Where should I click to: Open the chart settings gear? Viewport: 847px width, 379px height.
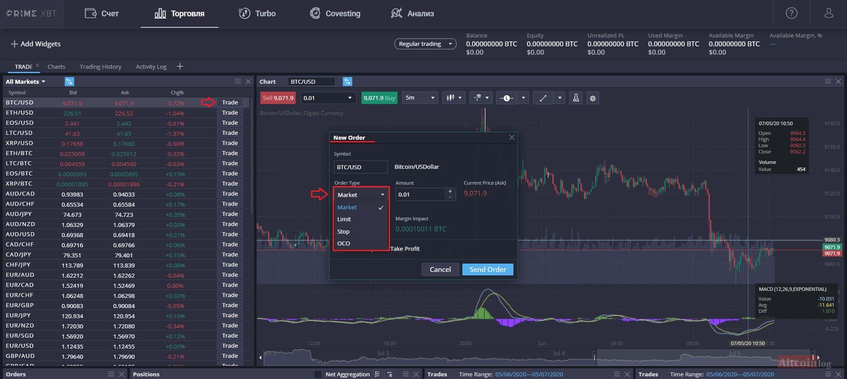[592, 98]
